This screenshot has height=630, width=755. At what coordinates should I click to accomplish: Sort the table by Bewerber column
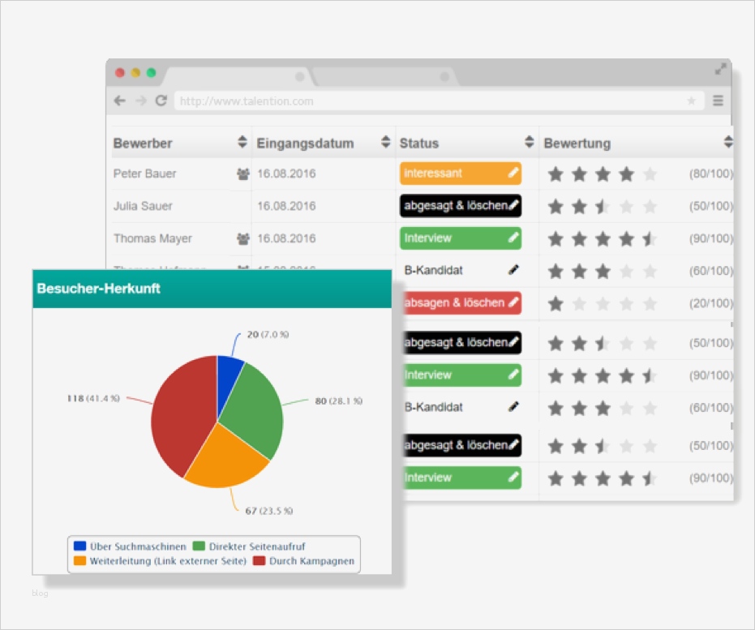click(x=242, y=142)
